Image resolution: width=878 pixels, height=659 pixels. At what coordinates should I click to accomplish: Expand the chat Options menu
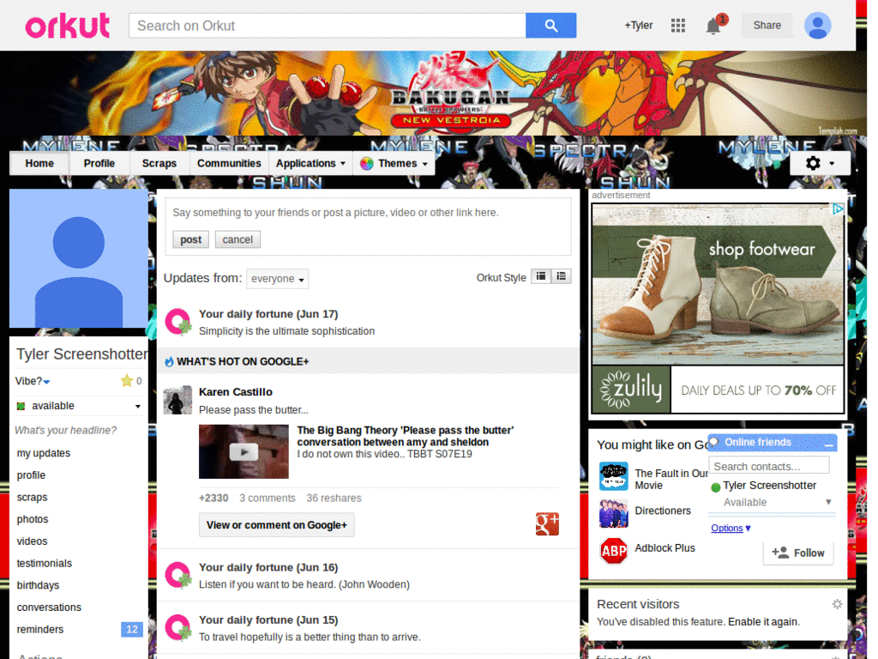(731, 528)
